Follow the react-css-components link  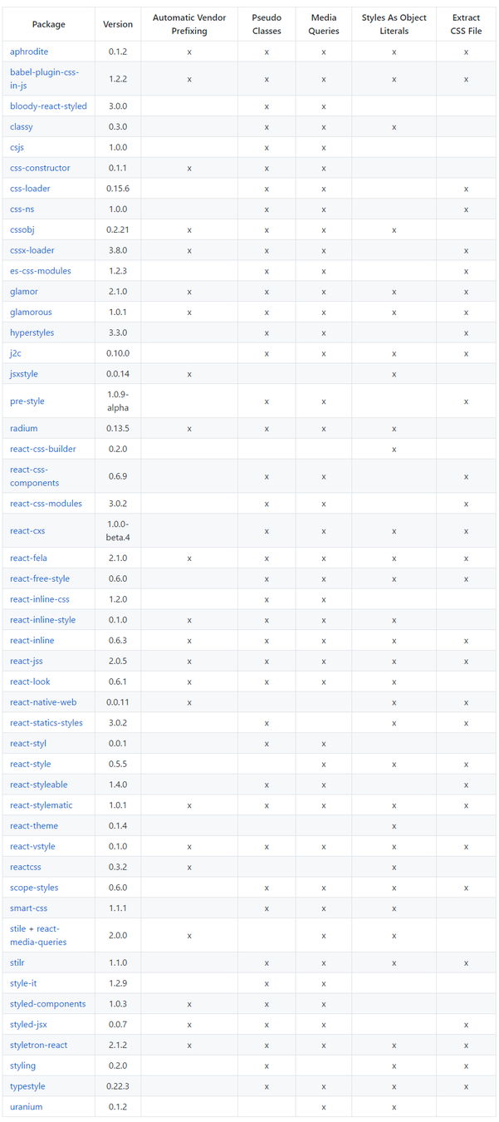(x=35, y=476)
